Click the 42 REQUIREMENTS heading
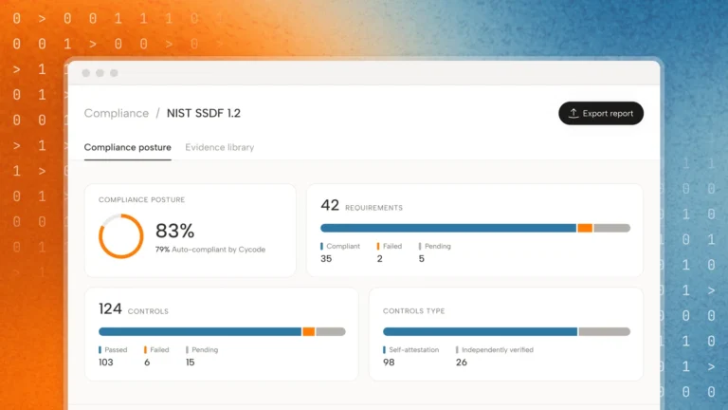This screenshot has height=410, width=728. tap(362, 205)
